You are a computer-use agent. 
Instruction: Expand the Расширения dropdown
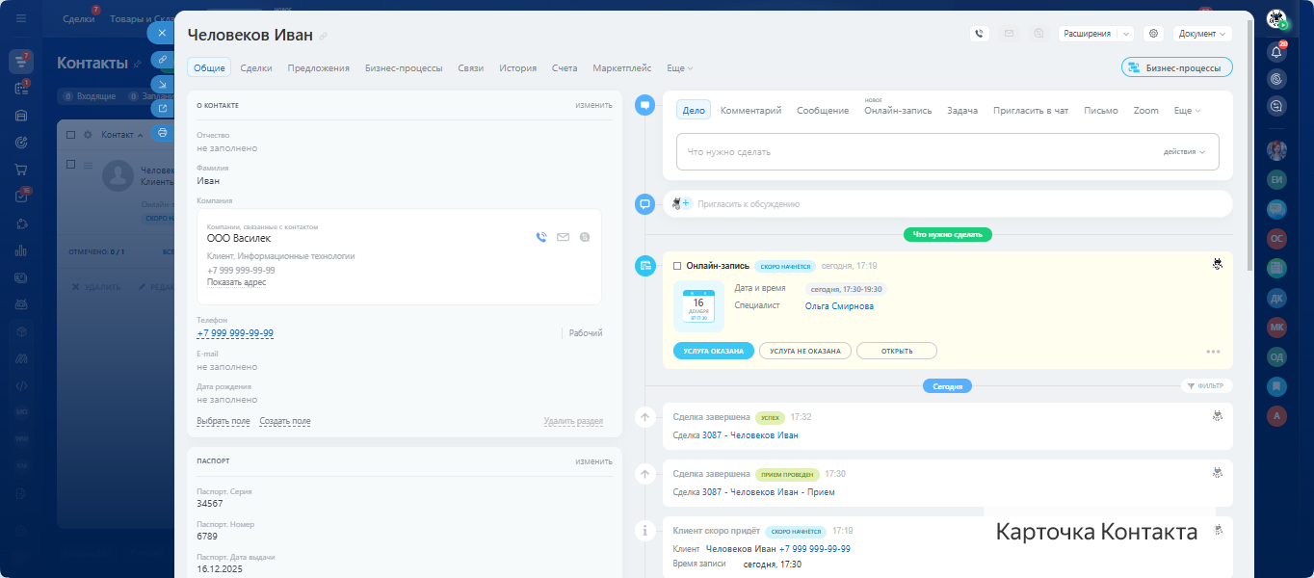[1125, 34]
